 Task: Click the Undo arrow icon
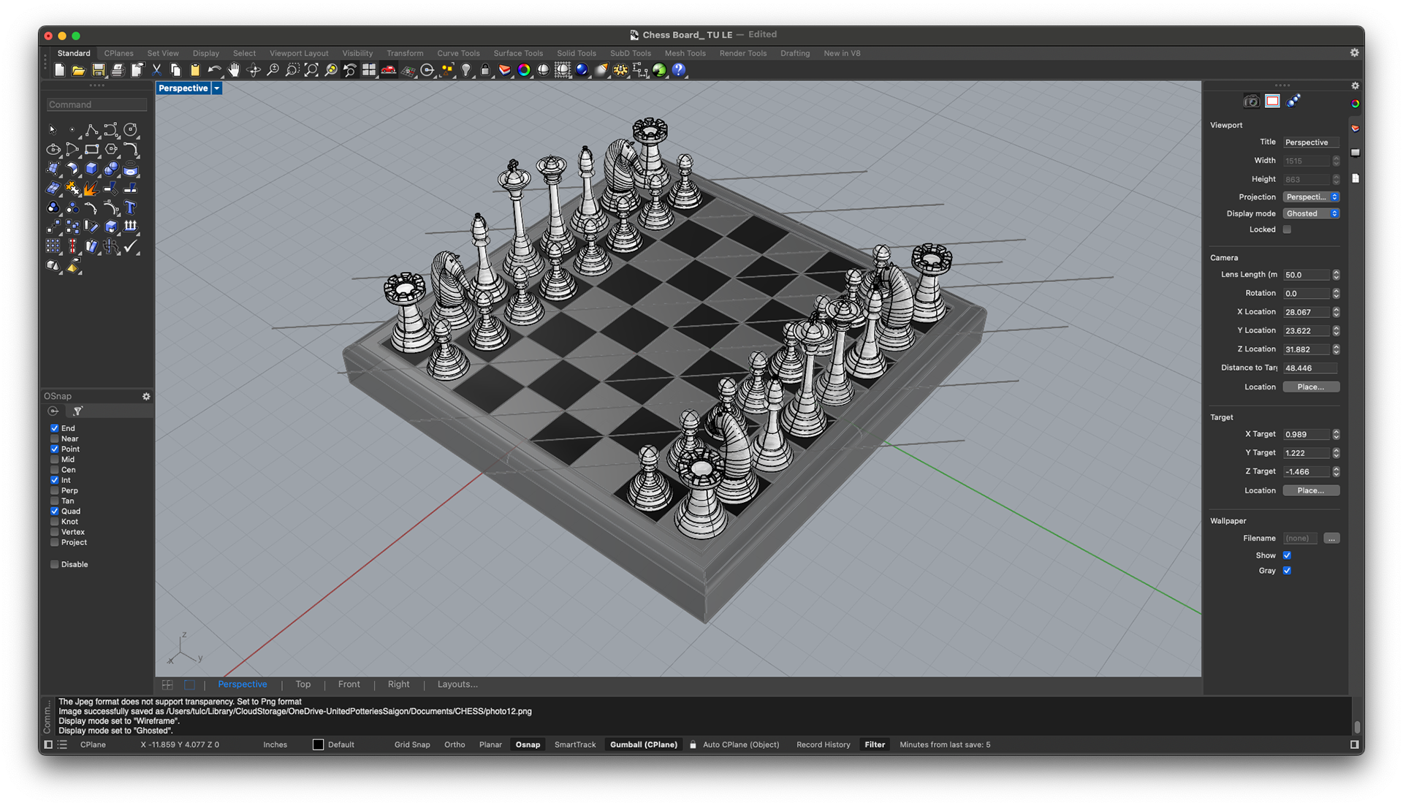214,70
